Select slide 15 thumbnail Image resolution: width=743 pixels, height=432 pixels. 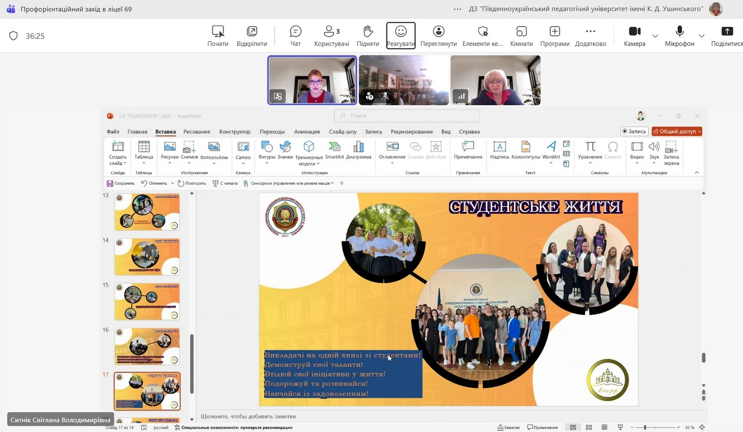point(147,301)
